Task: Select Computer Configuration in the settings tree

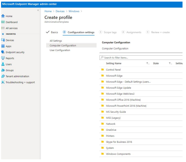Action: click(71, 45)
